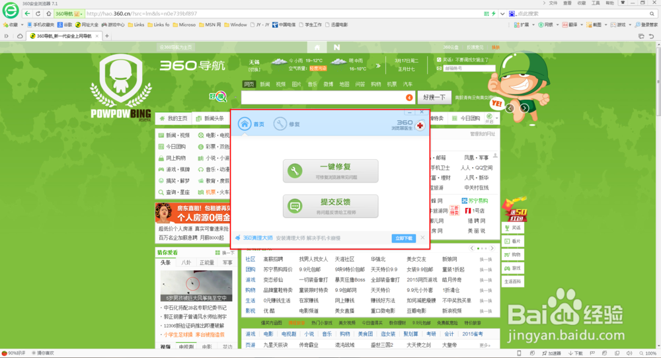Open the browser home page icon

(48, 13)
